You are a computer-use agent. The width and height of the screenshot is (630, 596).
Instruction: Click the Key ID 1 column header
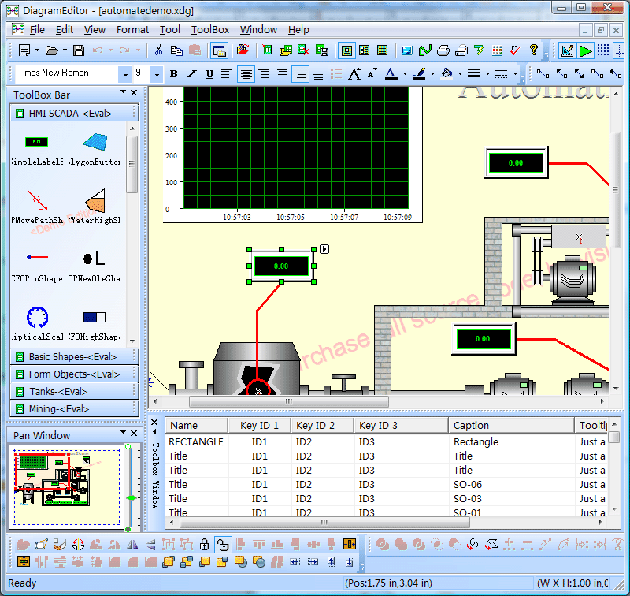click(x=259, y=425)
